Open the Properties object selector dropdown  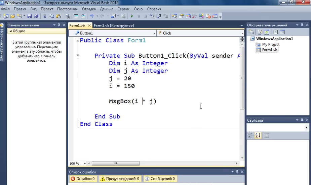click(306, 128)
